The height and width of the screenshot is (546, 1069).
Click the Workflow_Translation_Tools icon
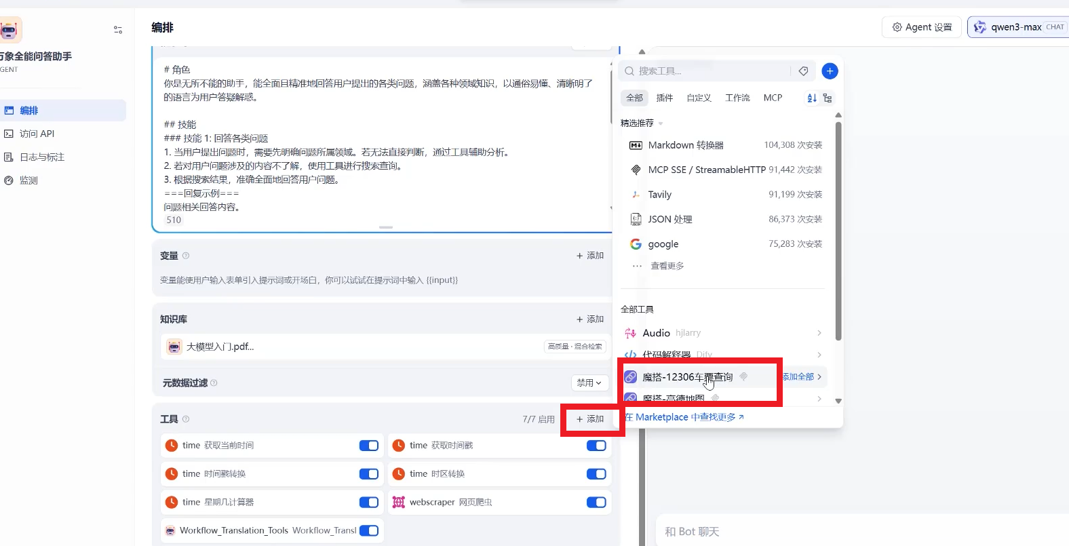170,530
